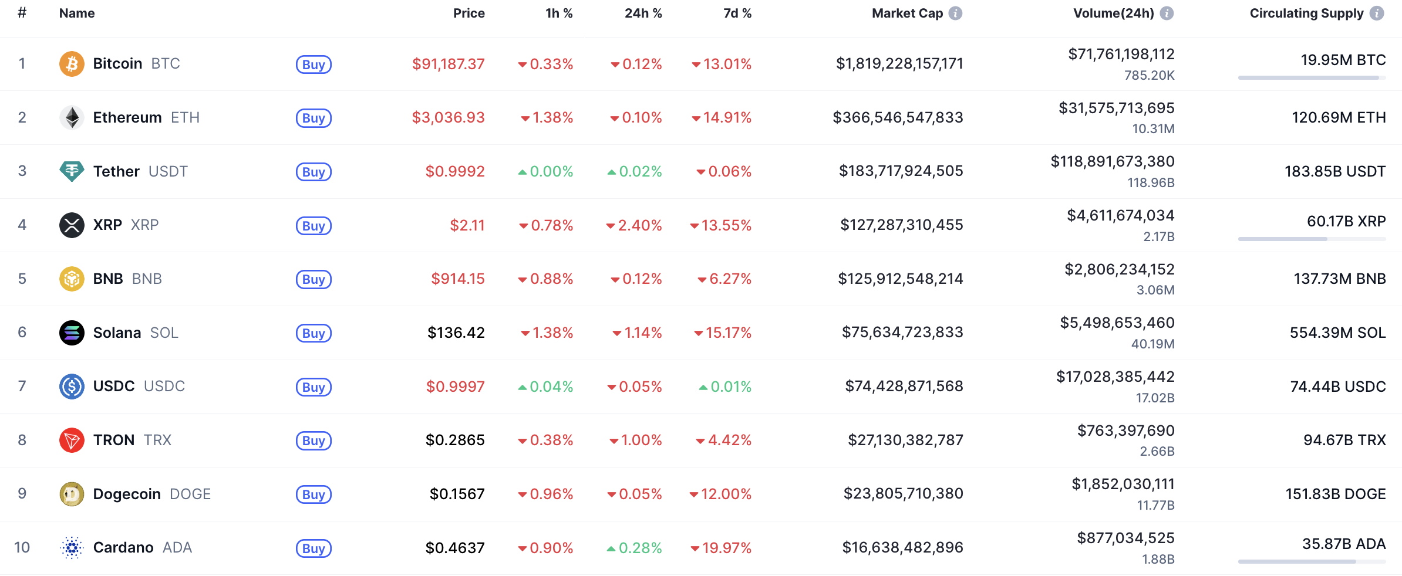Image resolution: width=1402 pixels, height=576 pixels.
Task: Click XRP's circulating supply progress bar
Action: (x=1312, y=239)
